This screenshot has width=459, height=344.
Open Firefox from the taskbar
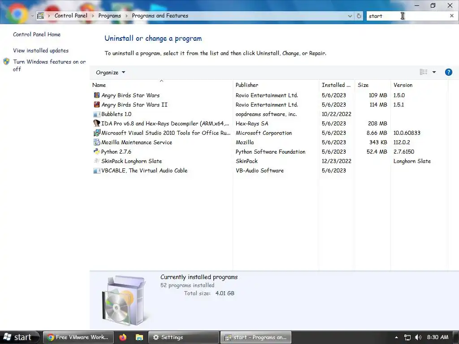tap(123, 337)
